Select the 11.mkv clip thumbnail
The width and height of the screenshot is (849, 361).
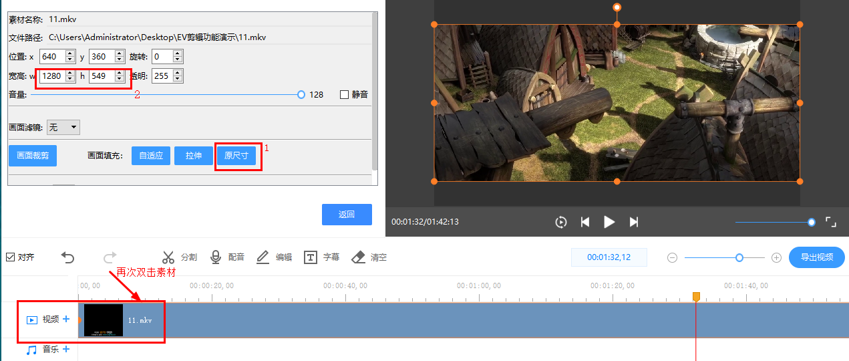pos(104,320)
